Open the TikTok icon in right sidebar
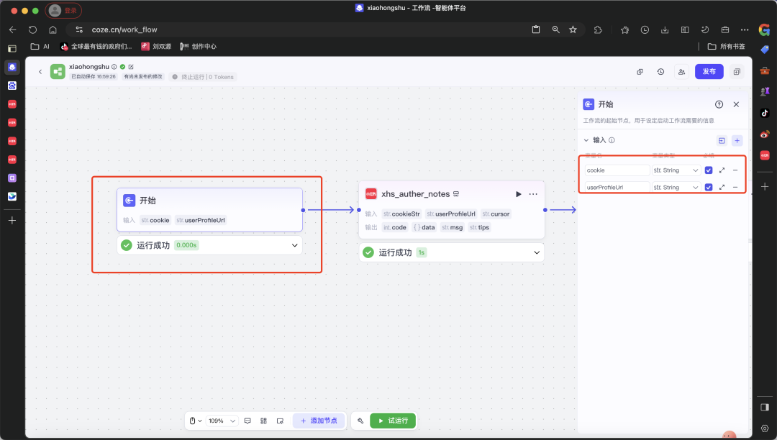 765,113
